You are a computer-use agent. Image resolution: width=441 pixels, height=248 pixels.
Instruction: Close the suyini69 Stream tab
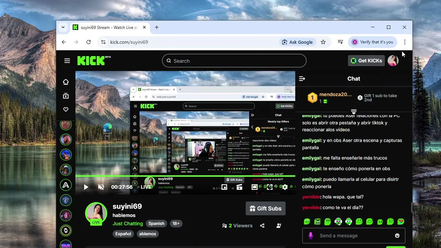click(144, 27)
